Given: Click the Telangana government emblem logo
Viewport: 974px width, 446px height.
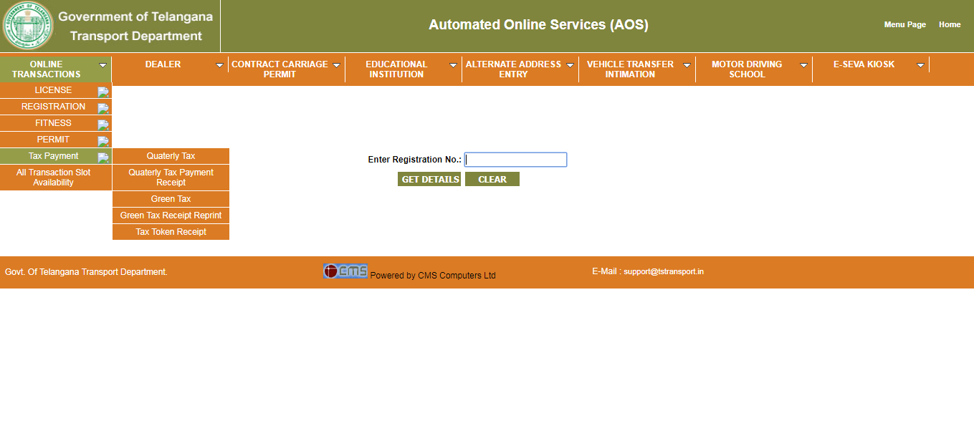Looking at the screenshot, I should click(29, 26).
